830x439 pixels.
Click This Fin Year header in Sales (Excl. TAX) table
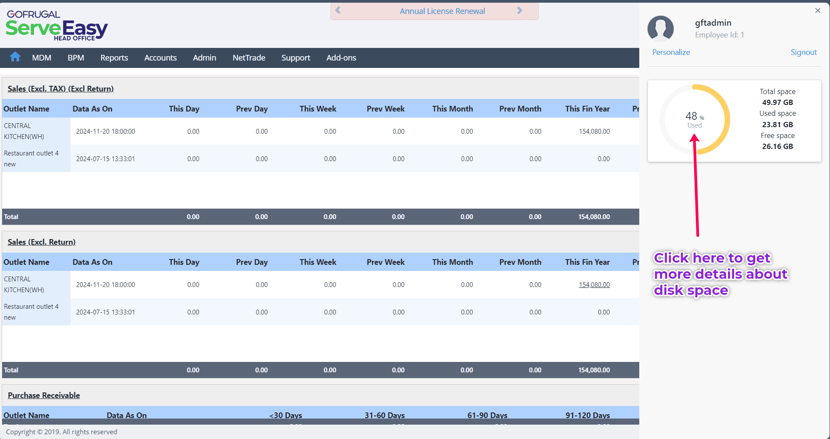point(587,109)
